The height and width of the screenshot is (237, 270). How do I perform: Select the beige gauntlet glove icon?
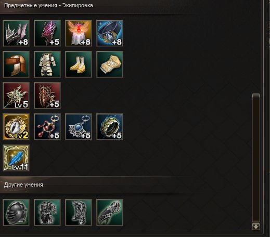110,64
